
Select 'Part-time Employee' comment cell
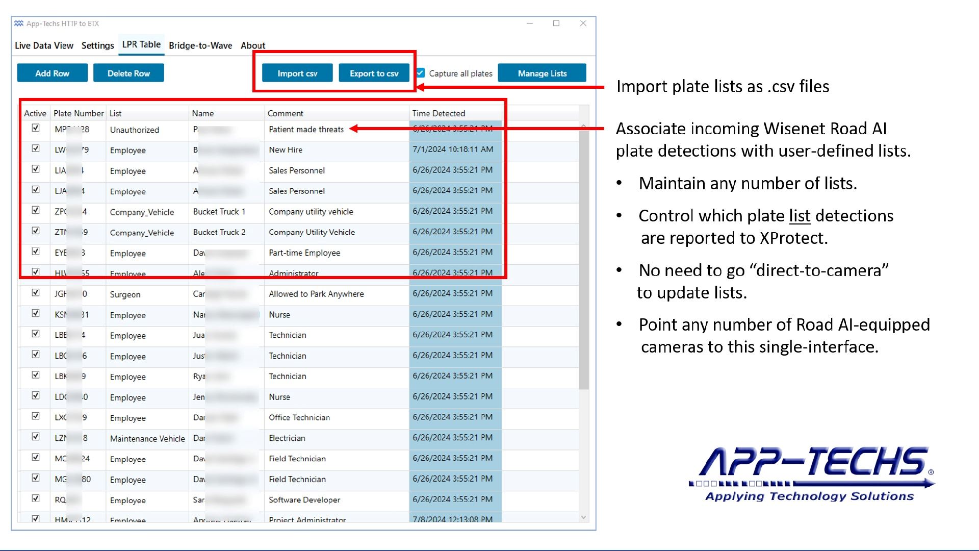click(337, 253)
